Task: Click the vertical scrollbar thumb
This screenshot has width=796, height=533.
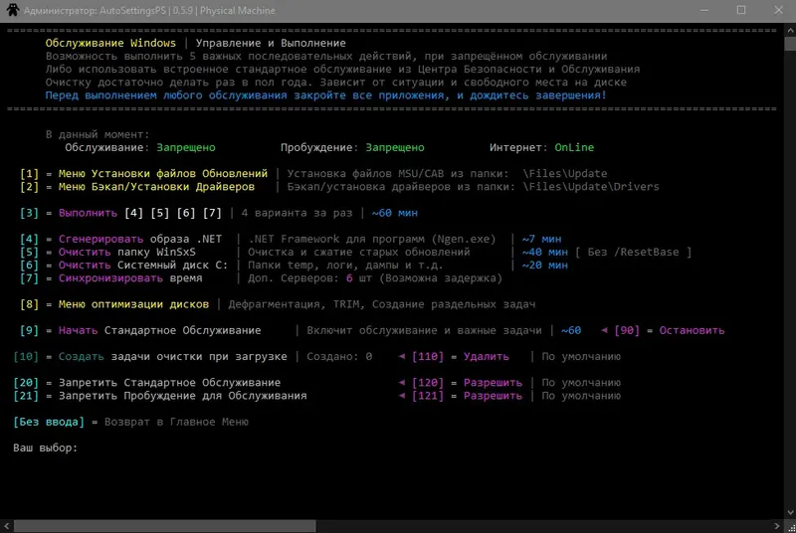Action: 790,44
